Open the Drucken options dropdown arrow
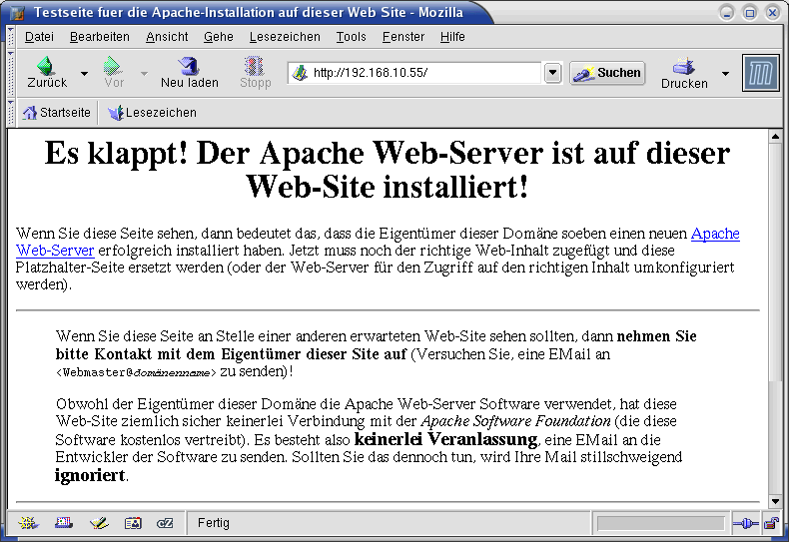789x542 pixels. [725, 74]
